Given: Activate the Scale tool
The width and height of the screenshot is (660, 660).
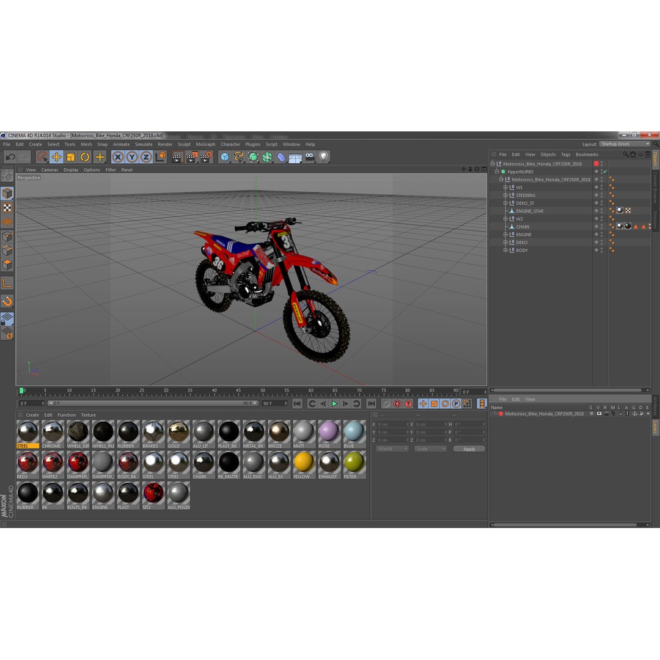Looking at the screenshot, I should 71,158.
